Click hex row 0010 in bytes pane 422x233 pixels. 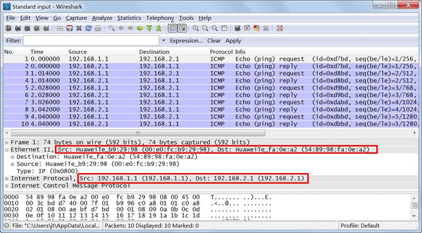(138, 204)
